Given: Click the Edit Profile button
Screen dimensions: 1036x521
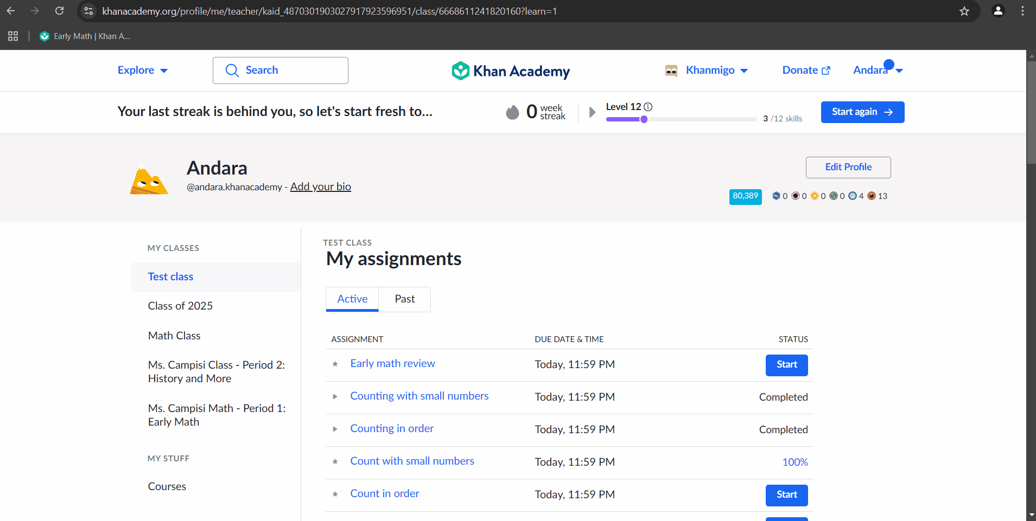Looking at the screenshot, I should tap(848, 168).
